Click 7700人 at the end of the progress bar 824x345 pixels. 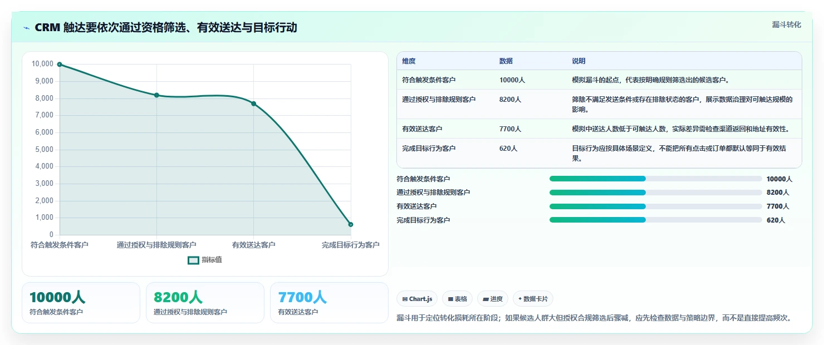coord(778,206)
